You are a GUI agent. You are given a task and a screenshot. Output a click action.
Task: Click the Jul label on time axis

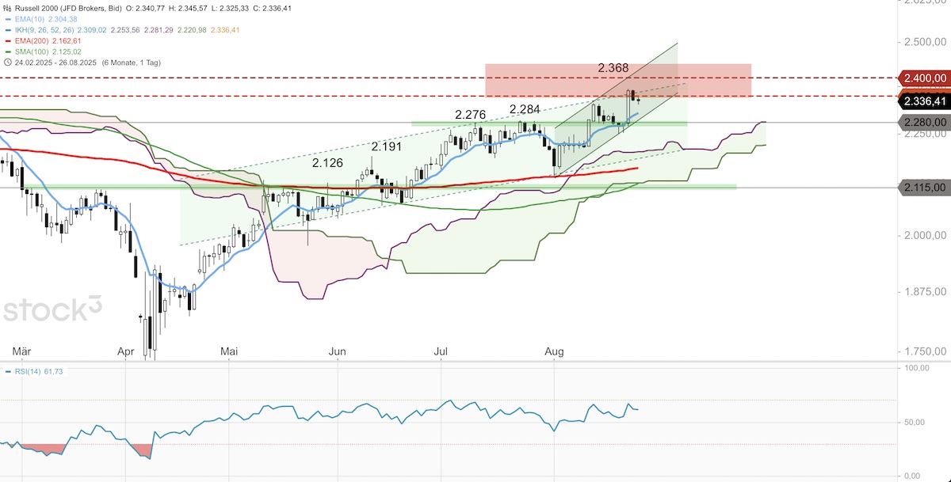(442, 351)
